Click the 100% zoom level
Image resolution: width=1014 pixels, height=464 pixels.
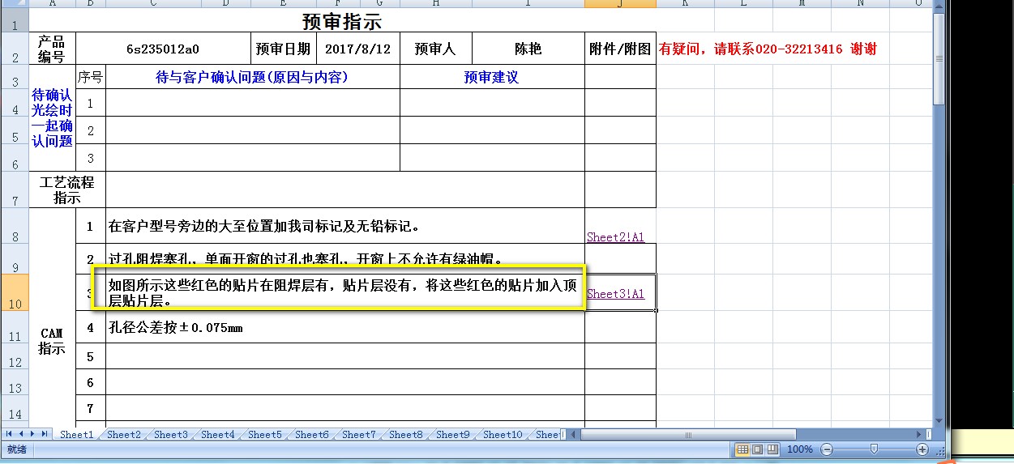pyautogui.click(x=800, y=449)
